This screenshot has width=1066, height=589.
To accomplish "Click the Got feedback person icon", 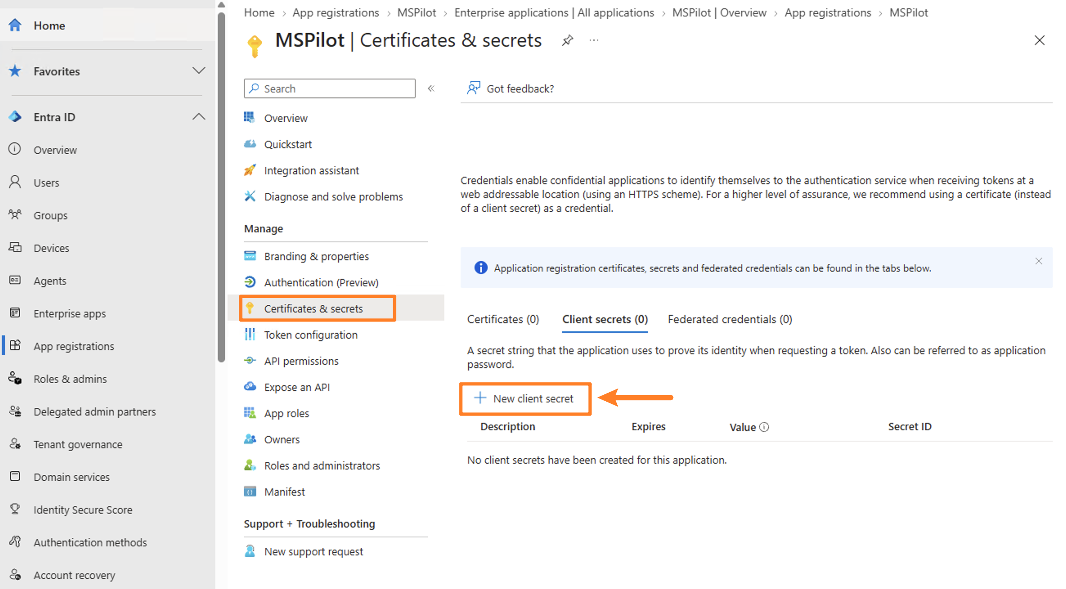I will [473, 88].
